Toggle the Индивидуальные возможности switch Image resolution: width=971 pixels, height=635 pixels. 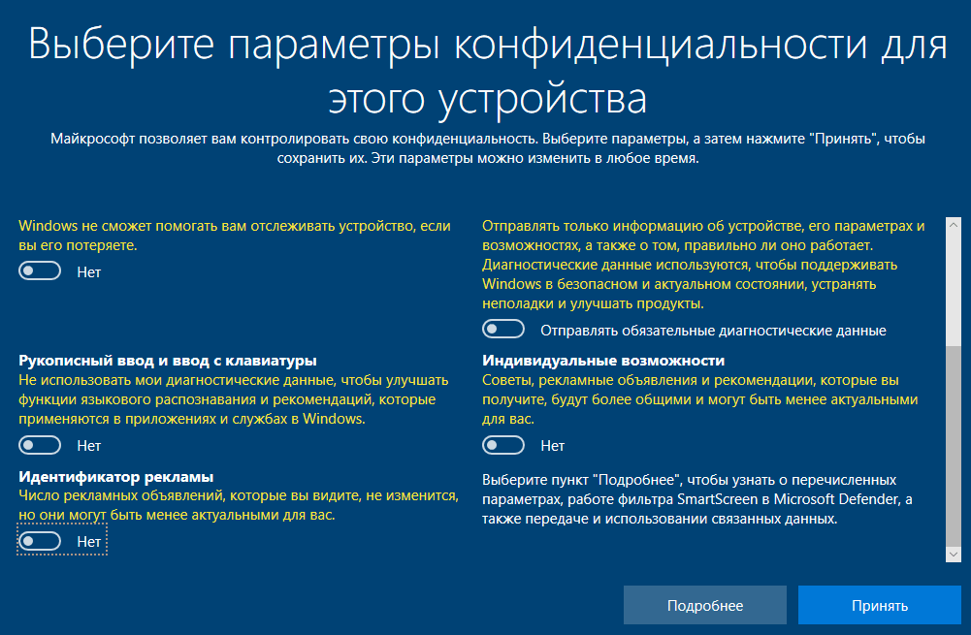[x=503, y=445]
